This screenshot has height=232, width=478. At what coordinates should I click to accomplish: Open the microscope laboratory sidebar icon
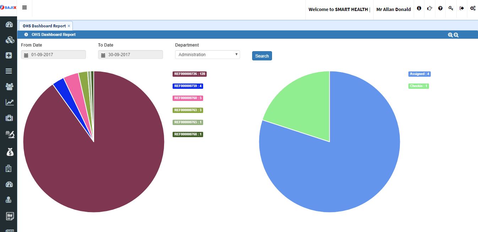[x=9, y=134]
